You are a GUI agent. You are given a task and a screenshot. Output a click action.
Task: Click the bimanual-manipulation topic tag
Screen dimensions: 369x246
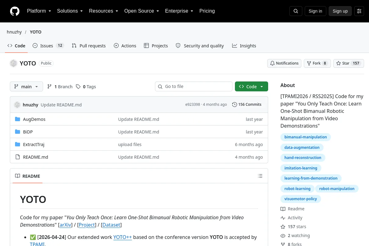306,137
